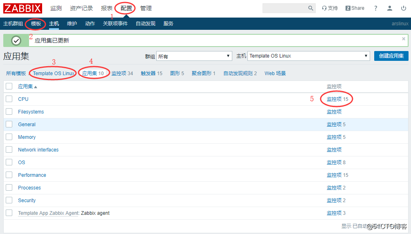Open the OS application link
The image size is (411, 234).
tap(22, 163)
